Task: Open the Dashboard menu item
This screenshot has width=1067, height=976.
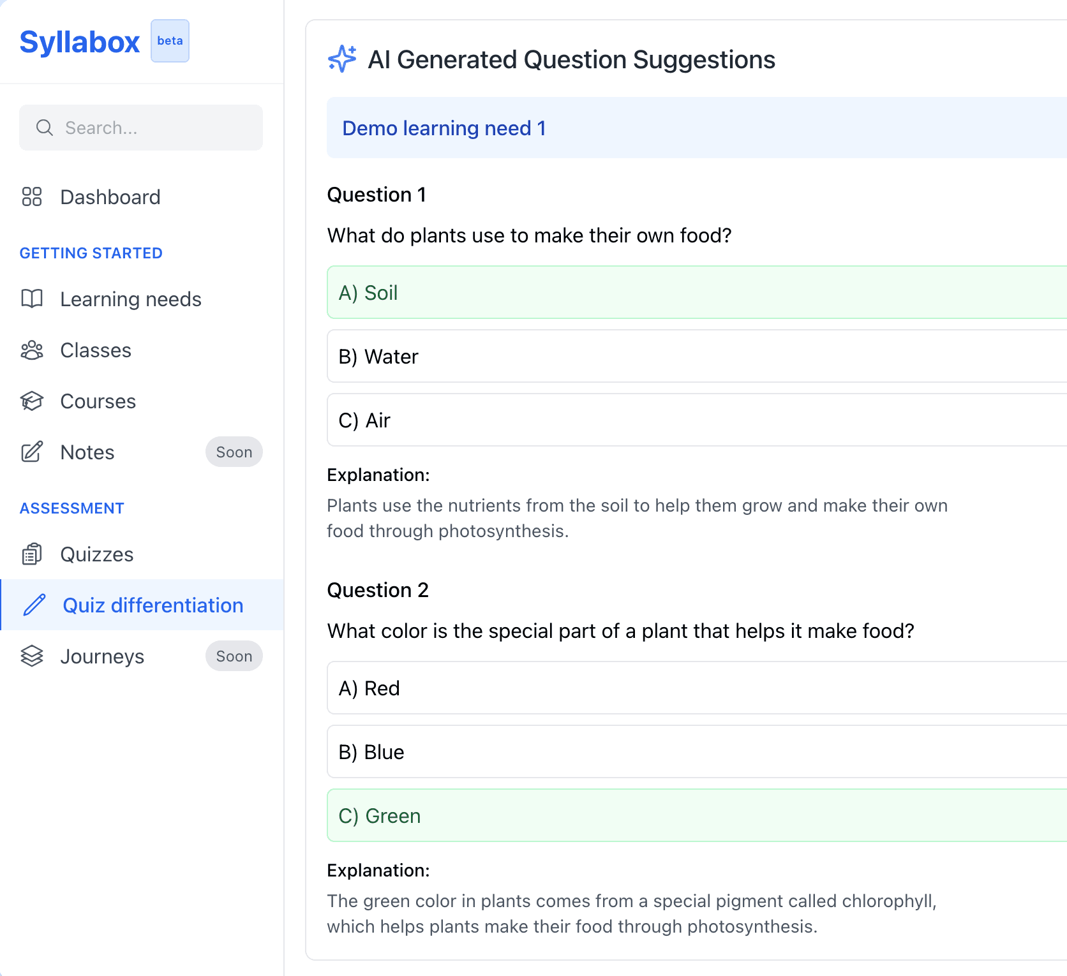Action: click(x=110, y=196)
